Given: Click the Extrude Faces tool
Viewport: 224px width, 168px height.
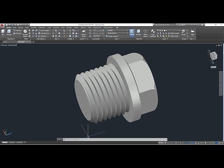Looking at the screenshot, I should [44, 33].
